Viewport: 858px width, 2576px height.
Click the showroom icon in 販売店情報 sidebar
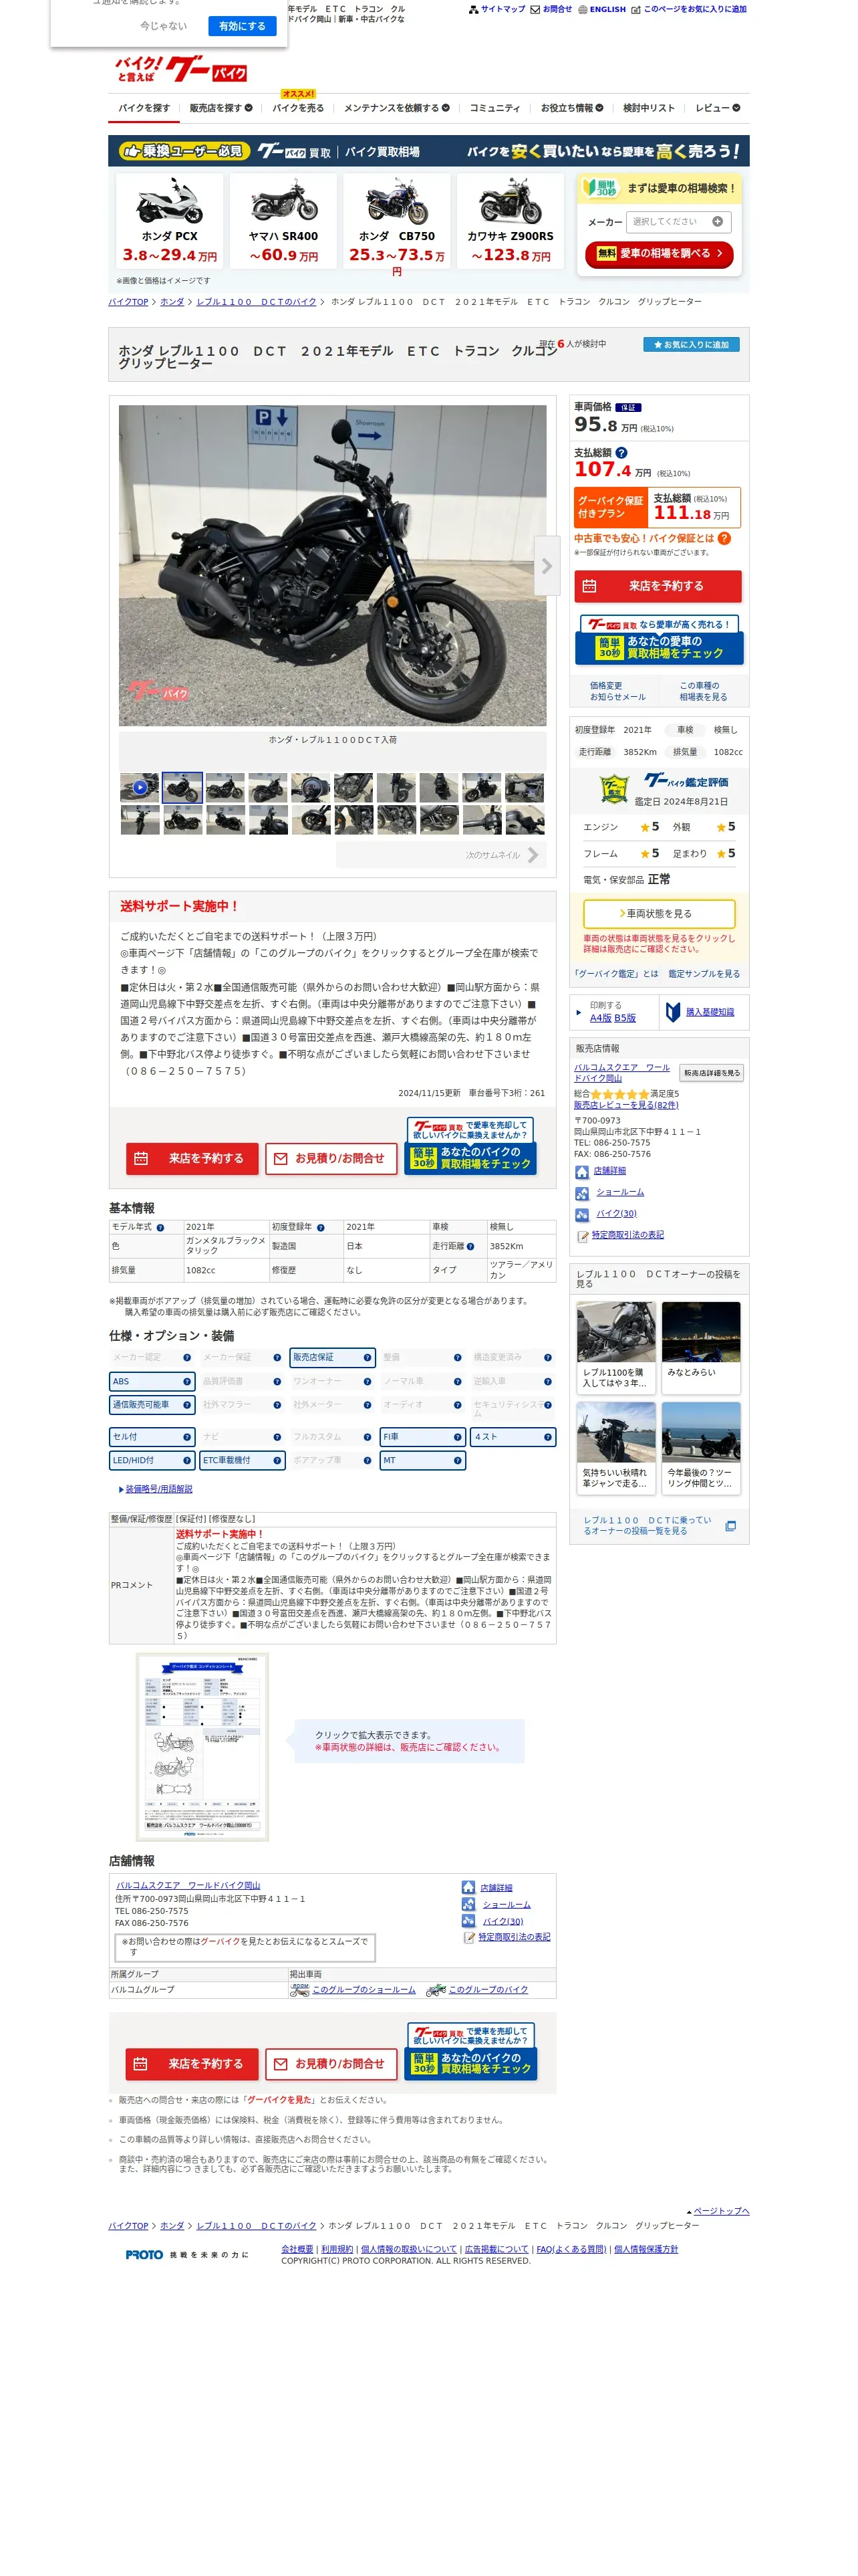point(581,1193)
